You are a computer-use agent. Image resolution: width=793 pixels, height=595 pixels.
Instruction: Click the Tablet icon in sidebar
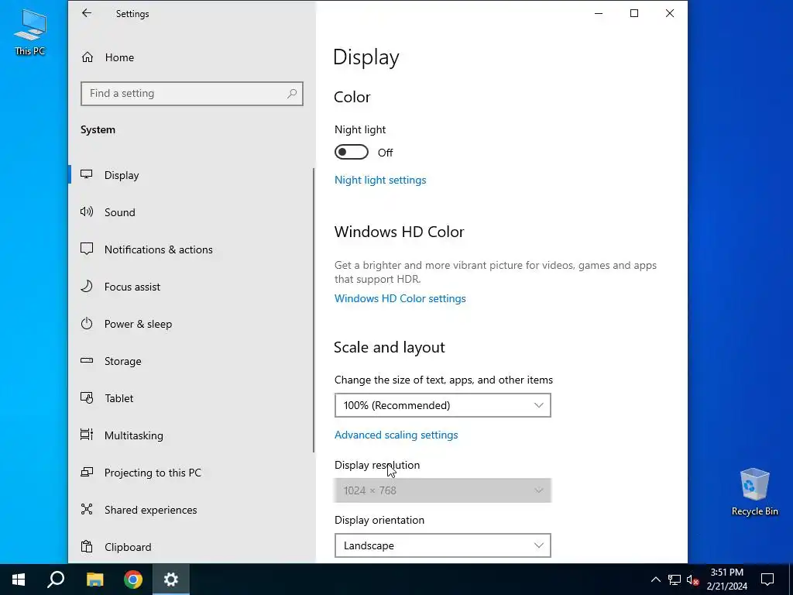(x=87, y=397)
